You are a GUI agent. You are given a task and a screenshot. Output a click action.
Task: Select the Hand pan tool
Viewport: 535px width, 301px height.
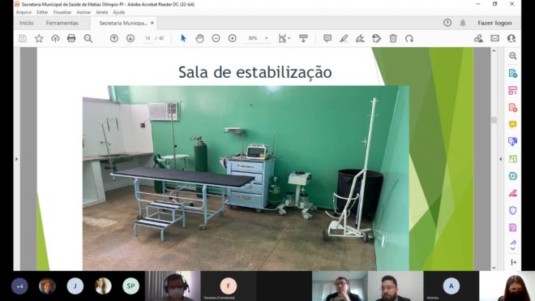[199, 38]
